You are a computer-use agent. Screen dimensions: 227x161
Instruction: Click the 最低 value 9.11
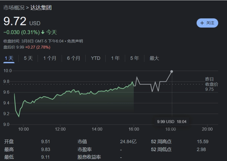(x=45, y=157)
